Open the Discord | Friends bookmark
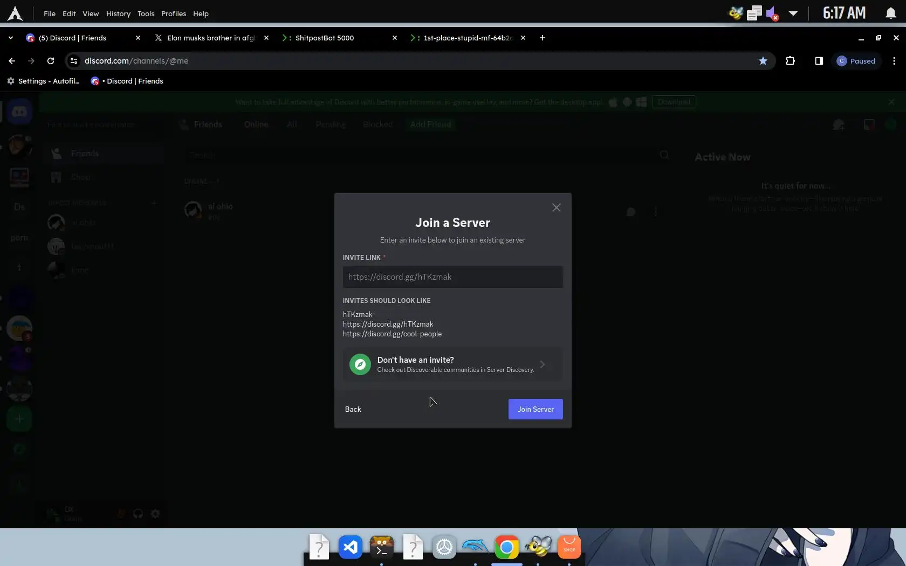This screenshot has width=906, height=566. tap(127, 81)
